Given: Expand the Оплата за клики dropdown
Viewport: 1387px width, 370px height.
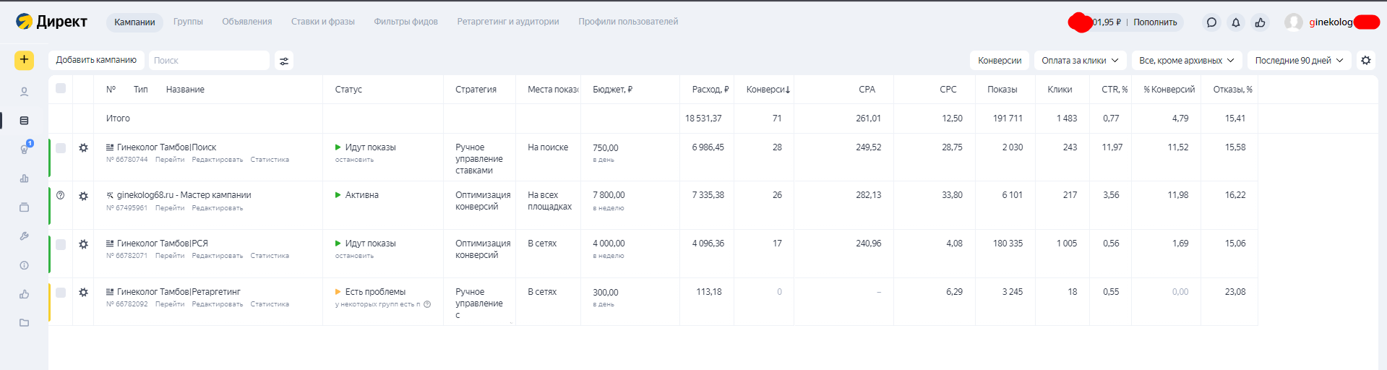Looking at the screenshot, I should tap(1080, 61).
